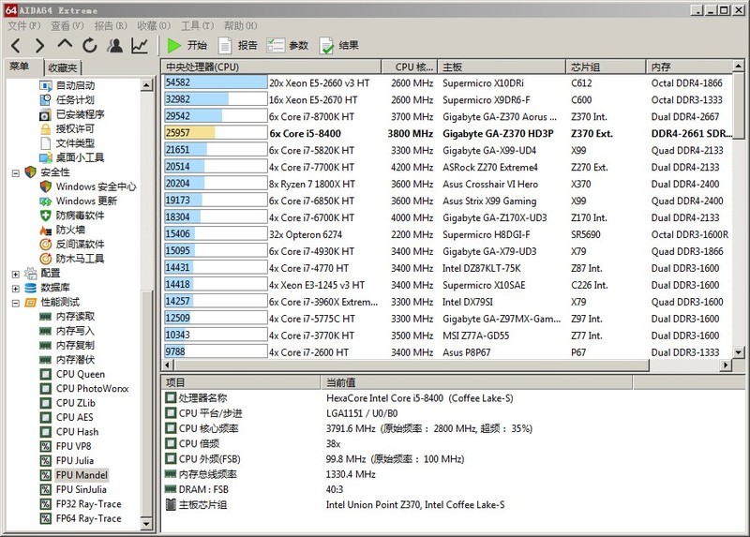Select the 内存读取 memory chip icon
The width and height of the screenshot is (750, 537).
coord(45,317)
